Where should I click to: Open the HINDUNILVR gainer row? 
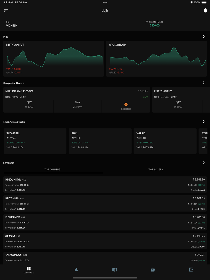pos(105,185)
